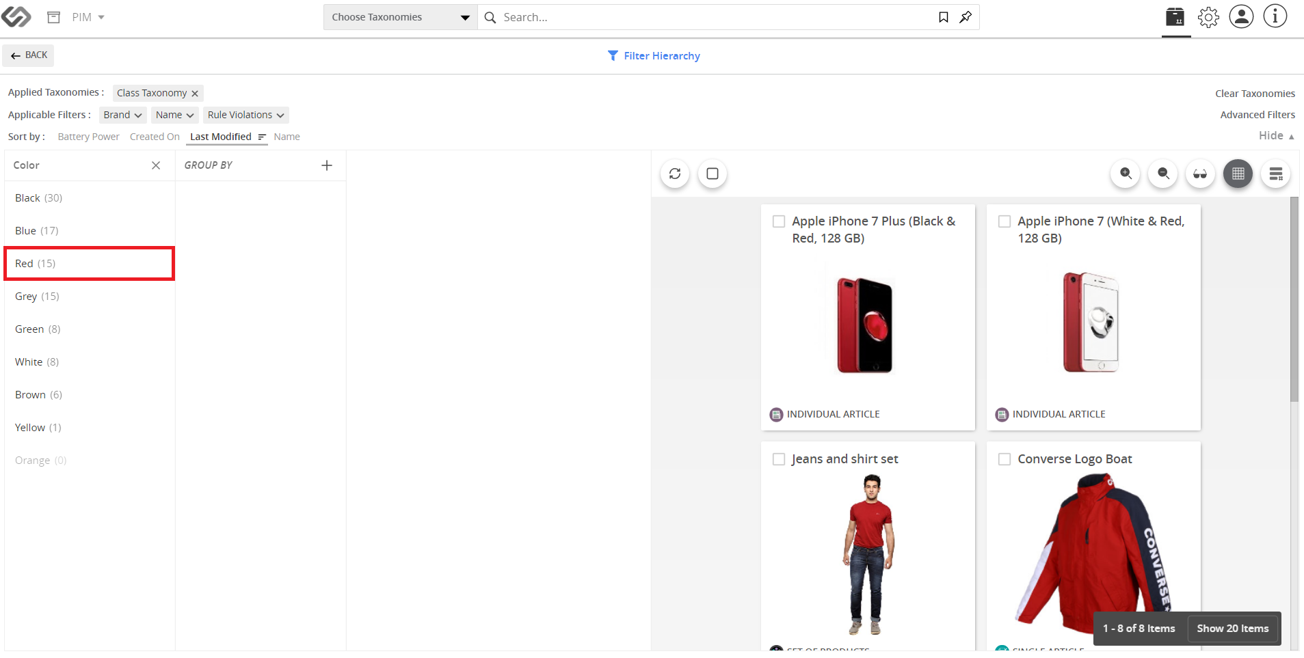The width and height of the screenshot is (1304, 658).
Task: Open Advanced Filters
Action: (x=1258, y=115)
